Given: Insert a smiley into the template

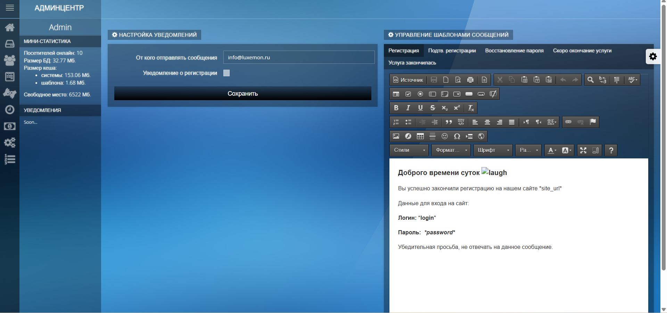Looking at the screenshot, I should pos(445,136).
